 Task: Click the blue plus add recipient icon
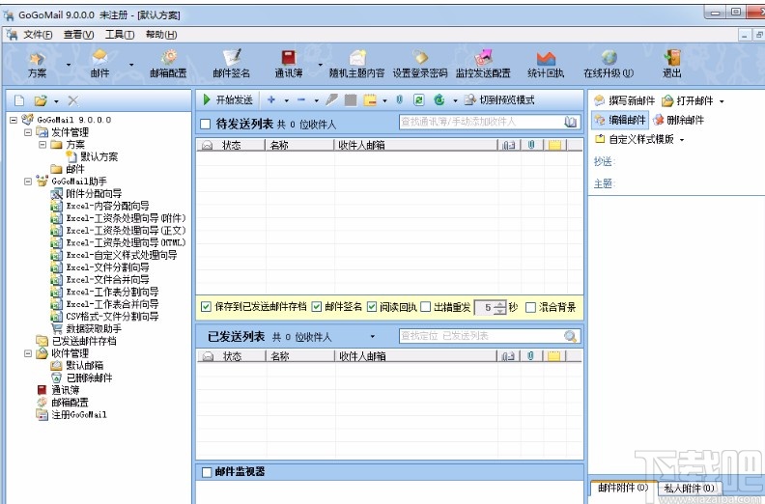click(x=271, y=99)
